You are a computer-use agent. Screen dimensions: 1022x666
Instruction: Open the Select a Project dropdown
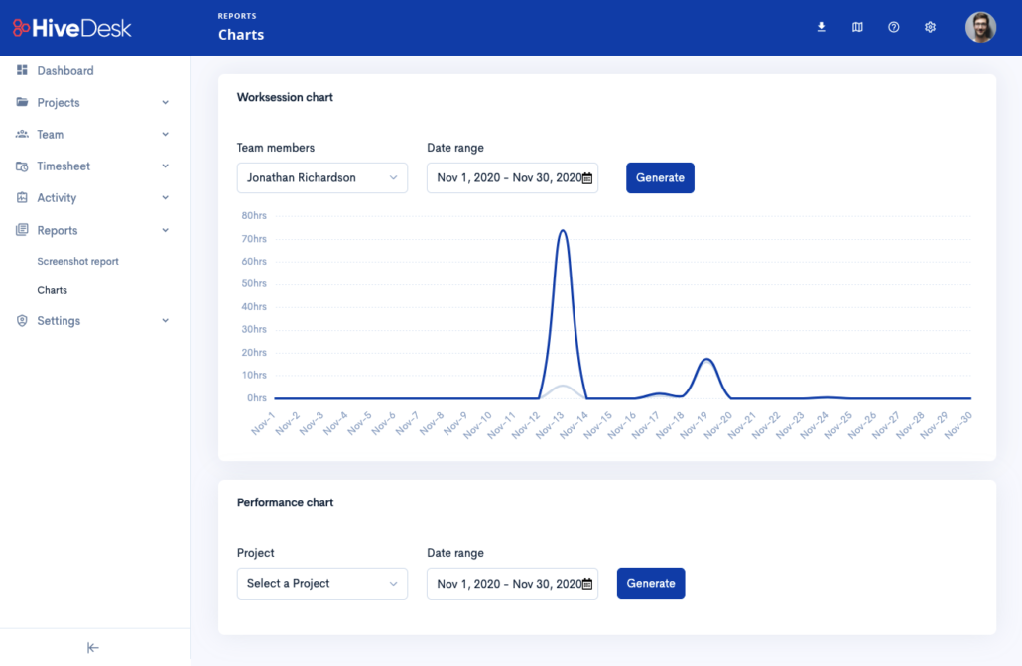321,584
